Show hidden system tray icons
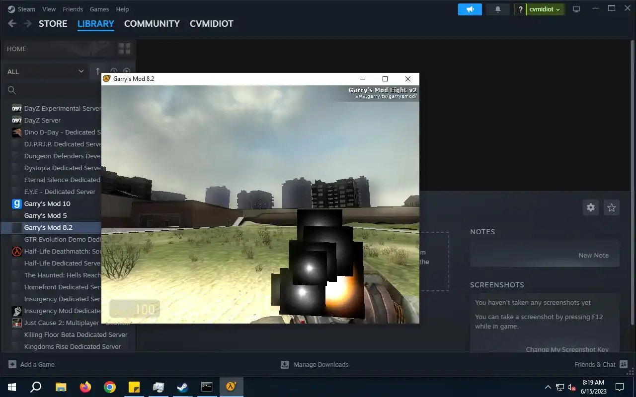Image resolution: width=636 pixels, height=397 pixels. click(548, 387)
